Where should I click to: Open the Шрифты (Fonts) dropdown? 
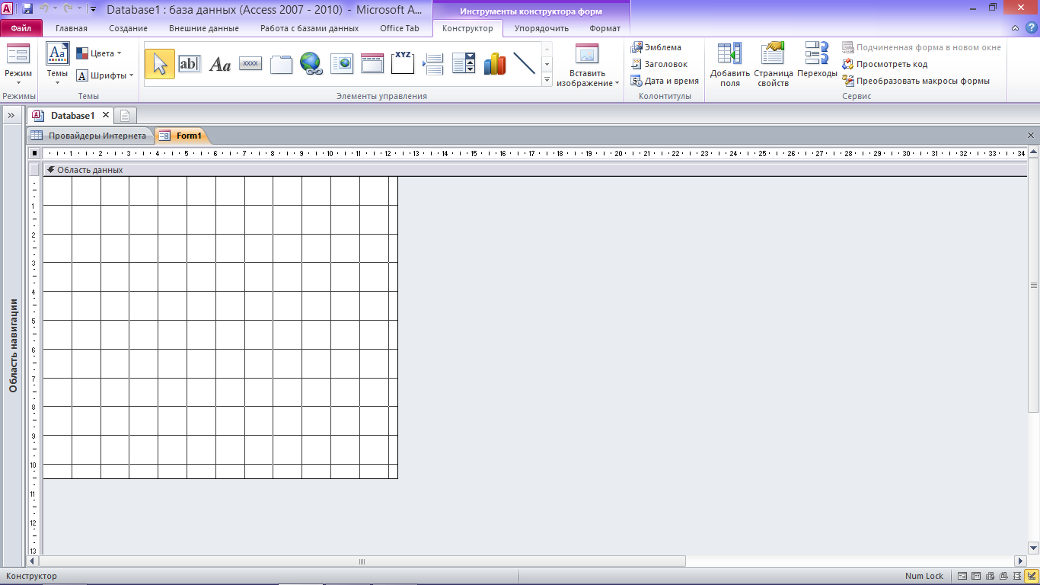click(105, 75)
